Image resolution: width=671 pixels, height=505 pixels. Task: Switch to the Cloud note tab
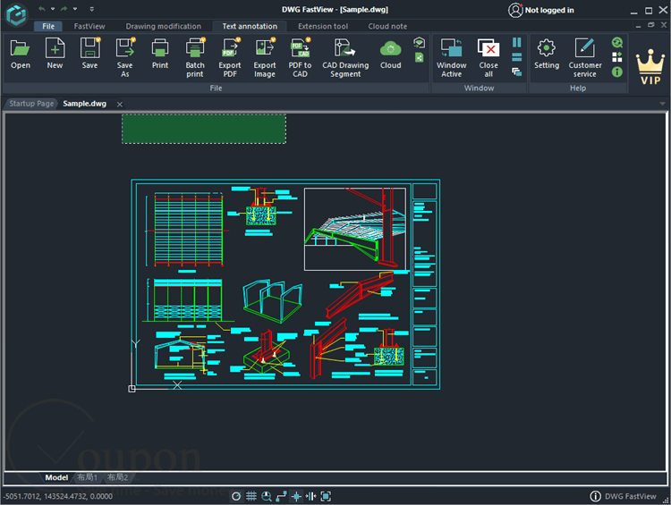[x=387, y=26]
